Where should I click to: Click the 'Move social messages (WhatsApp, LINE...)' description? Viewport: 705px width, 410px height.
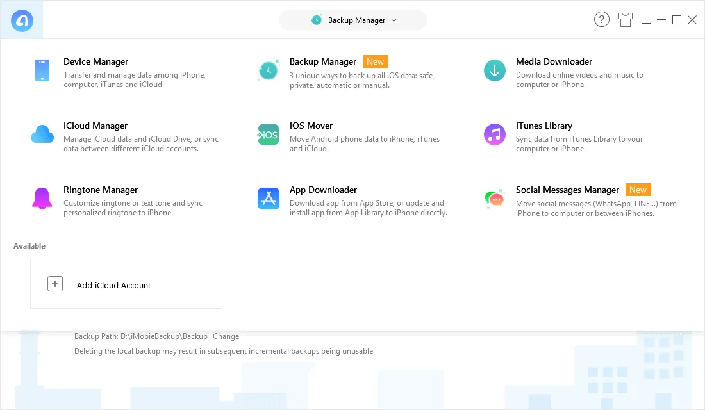click(x=596, y=209)
